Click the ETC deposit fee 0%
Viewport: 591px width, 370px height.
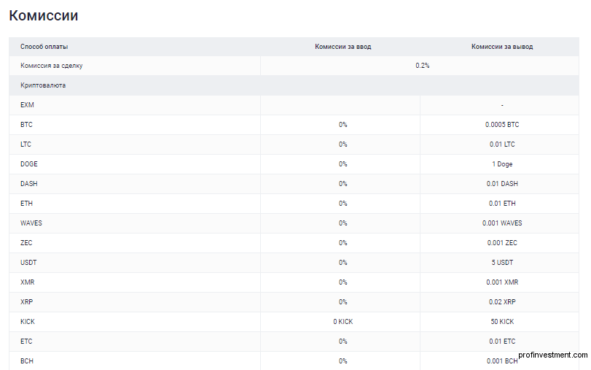click(343, 342)
